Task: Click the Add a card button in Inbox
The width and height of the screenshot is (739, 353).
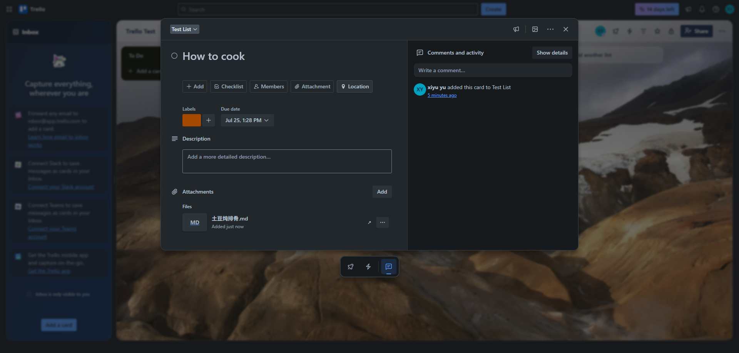Action: [x=59, y=325]
